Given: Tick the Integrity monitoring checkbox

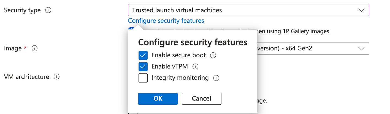Looking at the screenshot, I should 143,78.
